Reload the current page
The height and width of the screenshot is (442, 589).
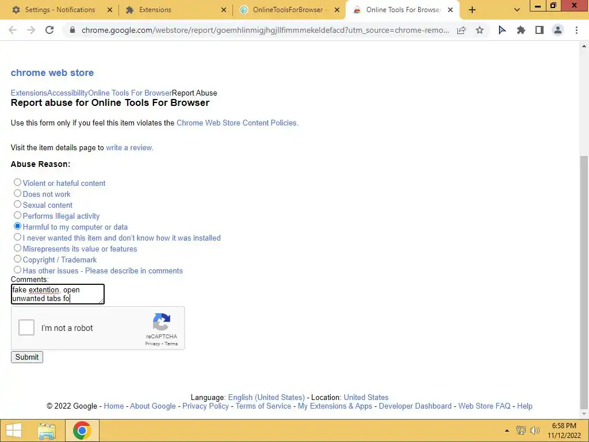49,30
